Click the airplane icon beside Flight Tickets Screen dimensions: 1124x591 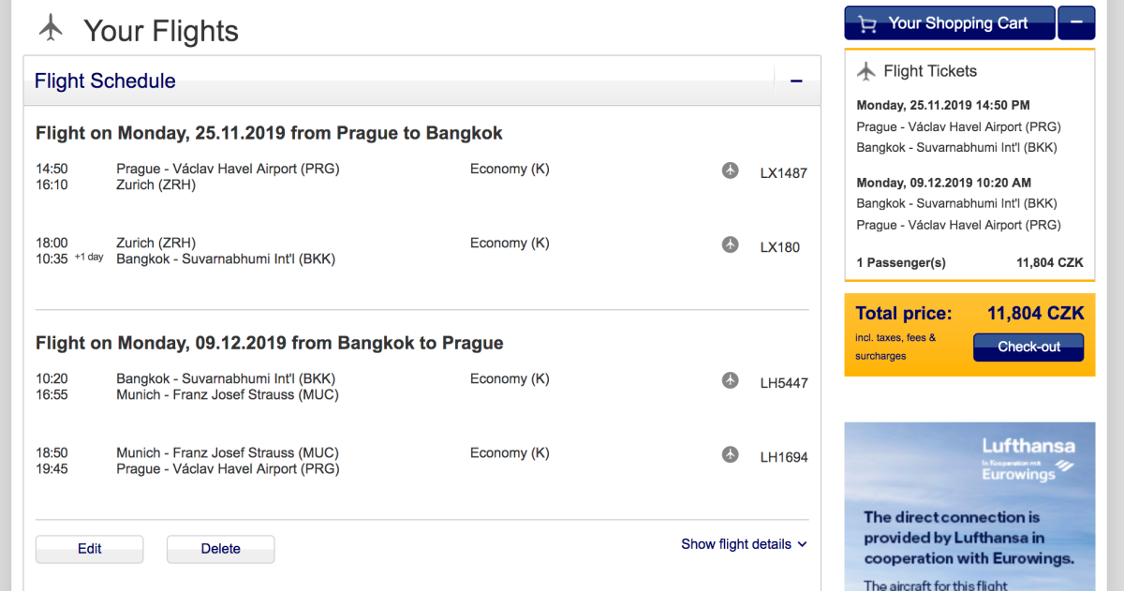tap(866, 71)
